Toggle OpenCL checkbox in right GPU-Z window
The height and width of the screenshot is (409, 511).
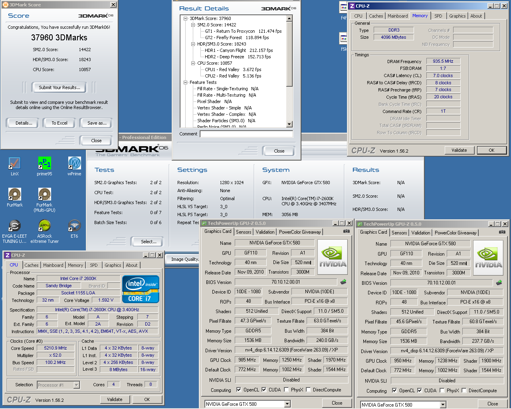(x=394, y=391)
